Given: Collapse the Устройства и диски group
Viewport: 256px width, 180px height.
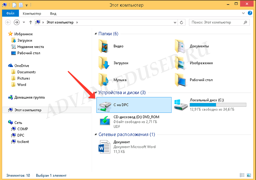Looking at the screenshot, I should click(96, 93).
